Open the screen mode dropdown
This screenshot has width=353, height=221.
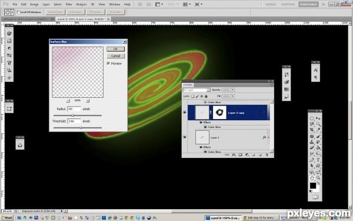pyautogui.click(x=198, y=4)
